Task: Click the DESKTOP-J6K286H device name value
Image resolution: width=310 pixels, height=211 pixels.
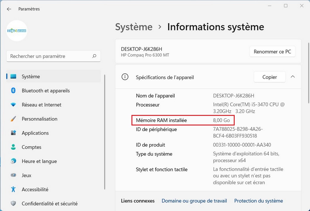Action: (233, 96)
